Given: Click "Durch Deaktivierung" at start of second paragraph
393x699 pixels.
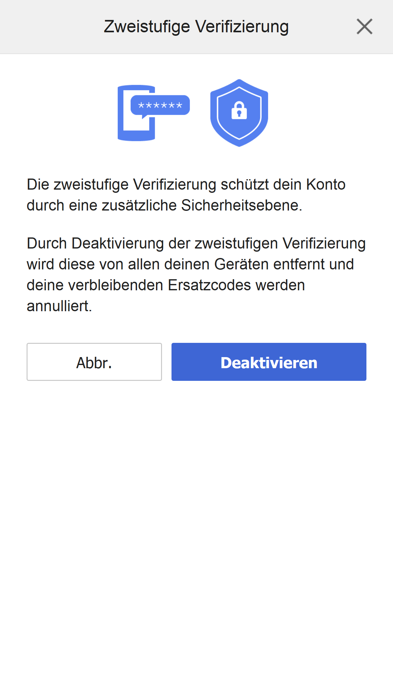Looking at the screenshot, I should point(95,243).
